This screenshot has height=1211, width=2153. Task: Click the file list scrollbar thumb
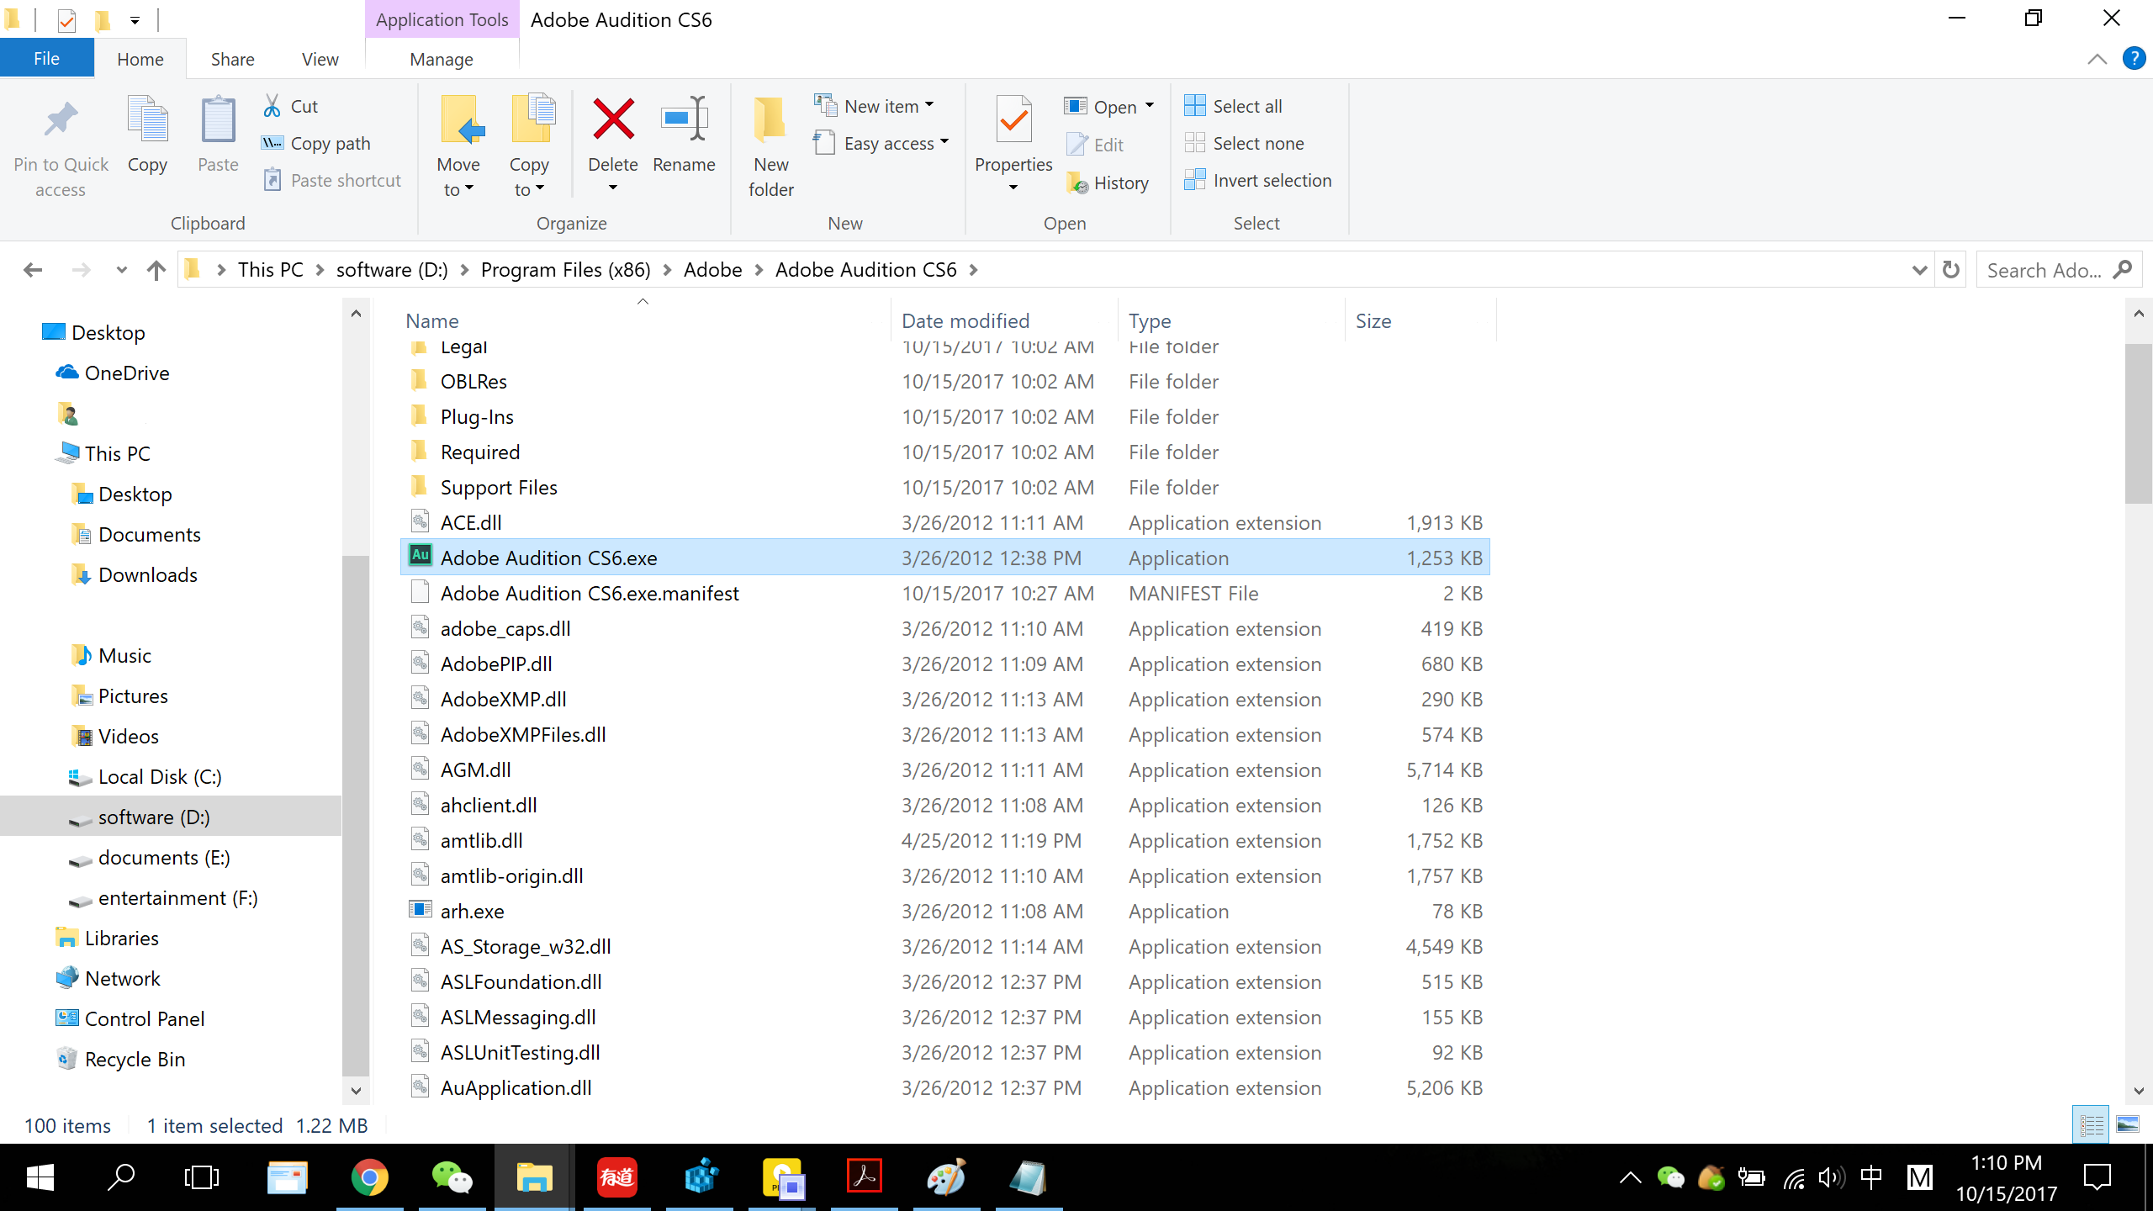pos(2138,424)
